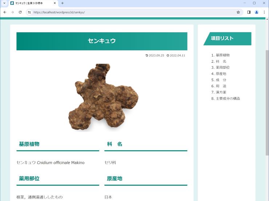The width and height of the screenshot is (269, 201).
Task: View site information icon in address bar
Action: (29, 12)
